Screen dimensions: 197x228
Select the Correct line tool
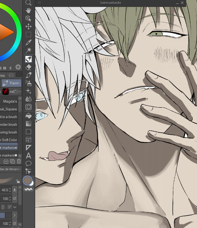pos(28,171)
